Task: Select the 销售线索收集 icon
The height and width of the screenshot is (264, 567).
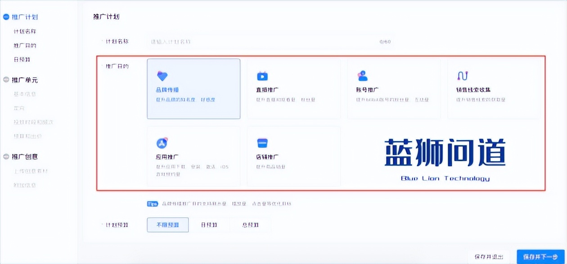Action: pos(463,76)
